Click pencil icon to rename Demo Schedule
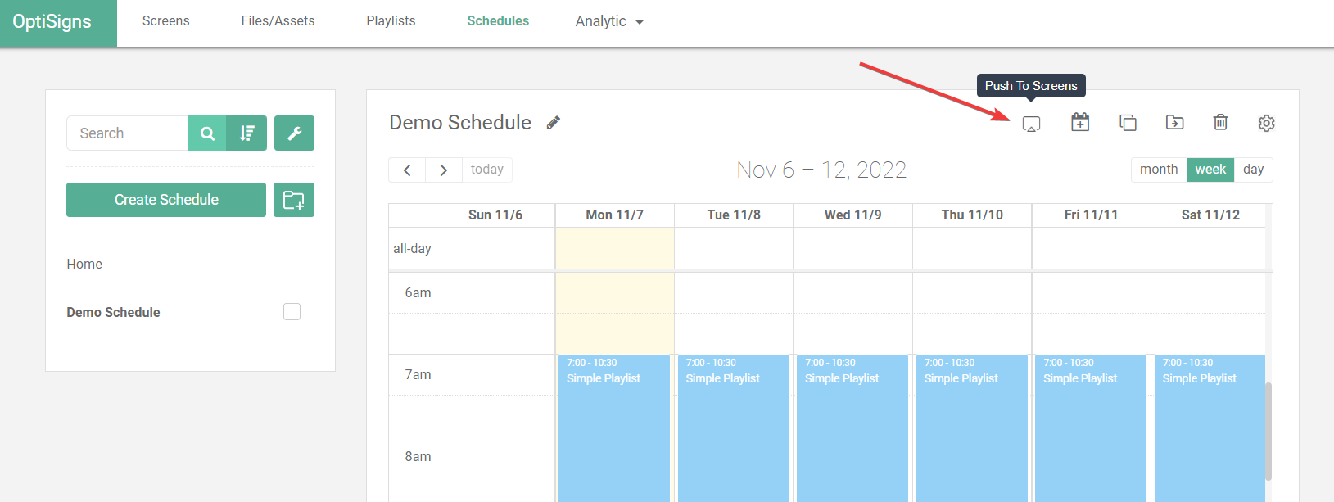Screen dimensions: 1334x502 pyautogui.click(x=554, y=122)
